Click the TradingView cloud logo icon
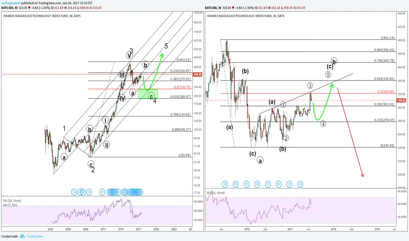 point(22,236)
